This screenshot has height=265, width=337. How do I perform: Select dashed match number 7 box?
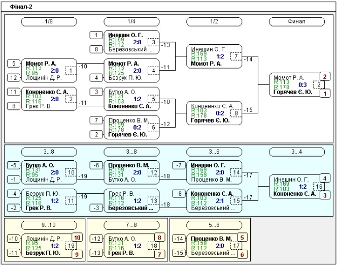pos(236,56)
